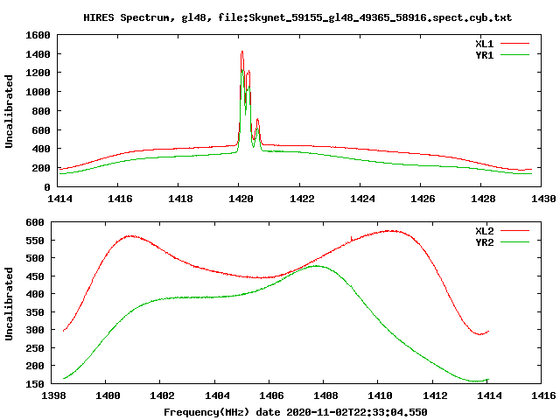Click the 1200 y-axis tick label
Image resolution: width=560 pixels, height=420 pixels.
[38, 73]
